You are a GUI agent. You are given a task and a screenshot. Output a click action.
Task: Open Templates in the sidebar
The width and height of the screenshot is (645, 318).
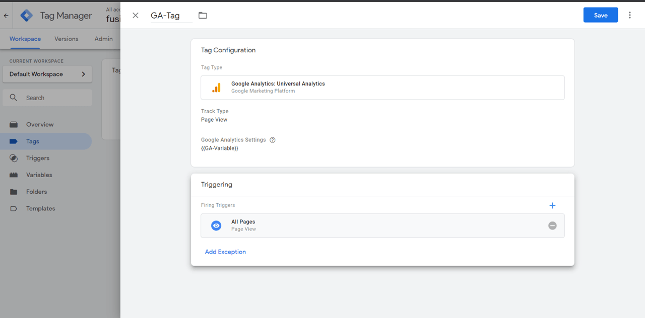(46, 208)
